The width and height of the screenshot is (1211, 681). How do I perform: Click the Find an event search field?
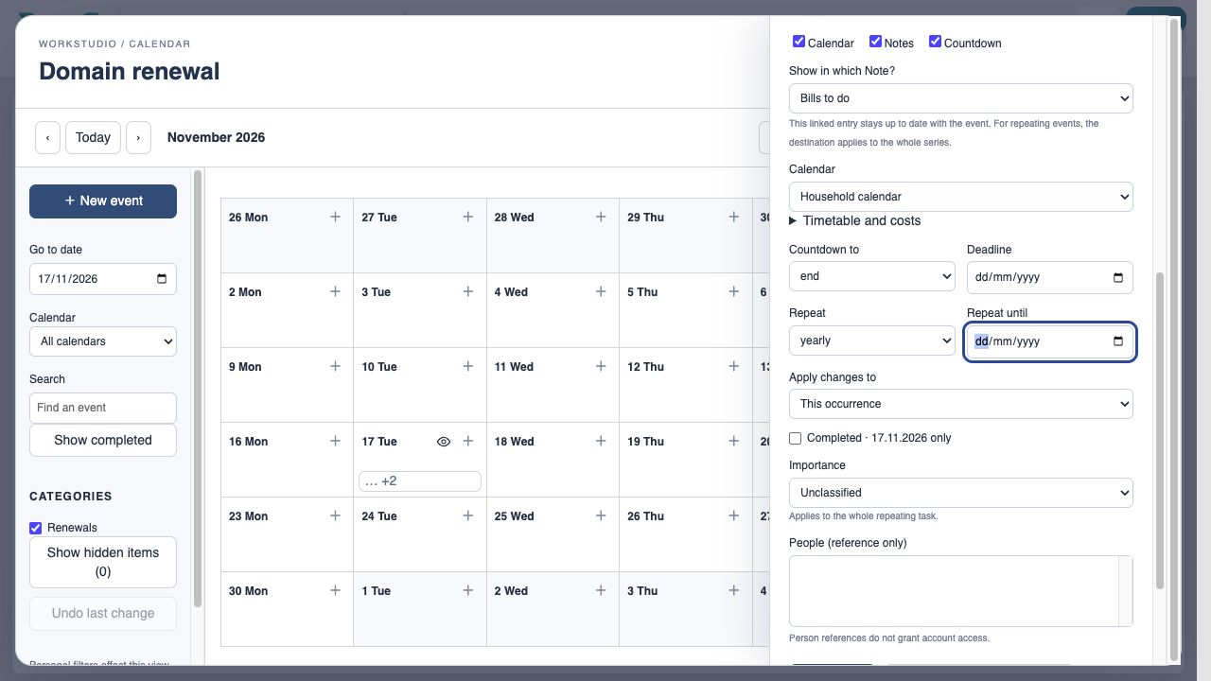coord(103,408)
